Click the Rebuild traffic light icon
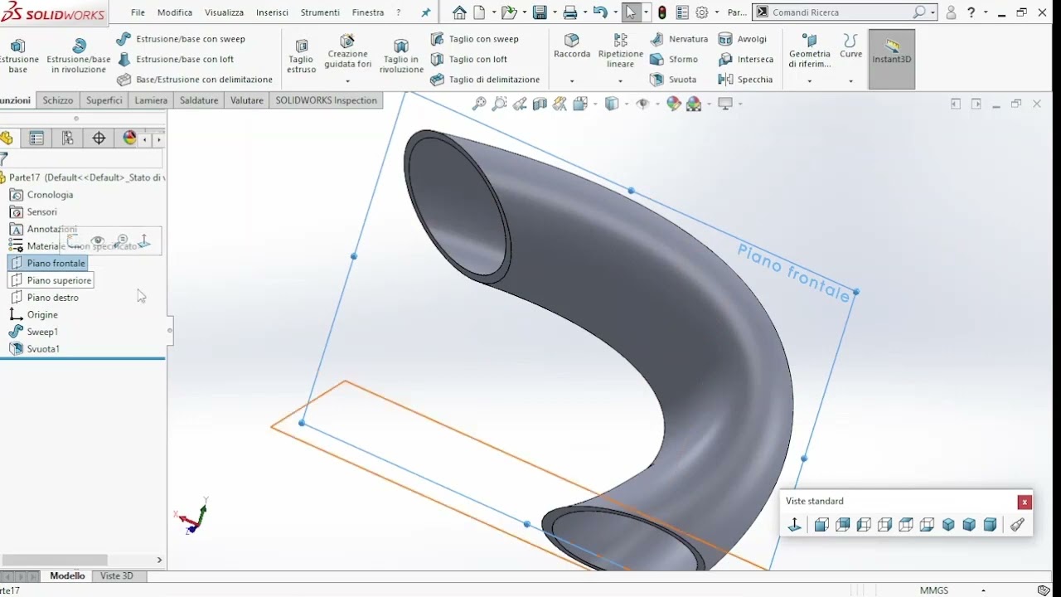This screenshot has width=1061, height=597. click(x=661, y=12)
